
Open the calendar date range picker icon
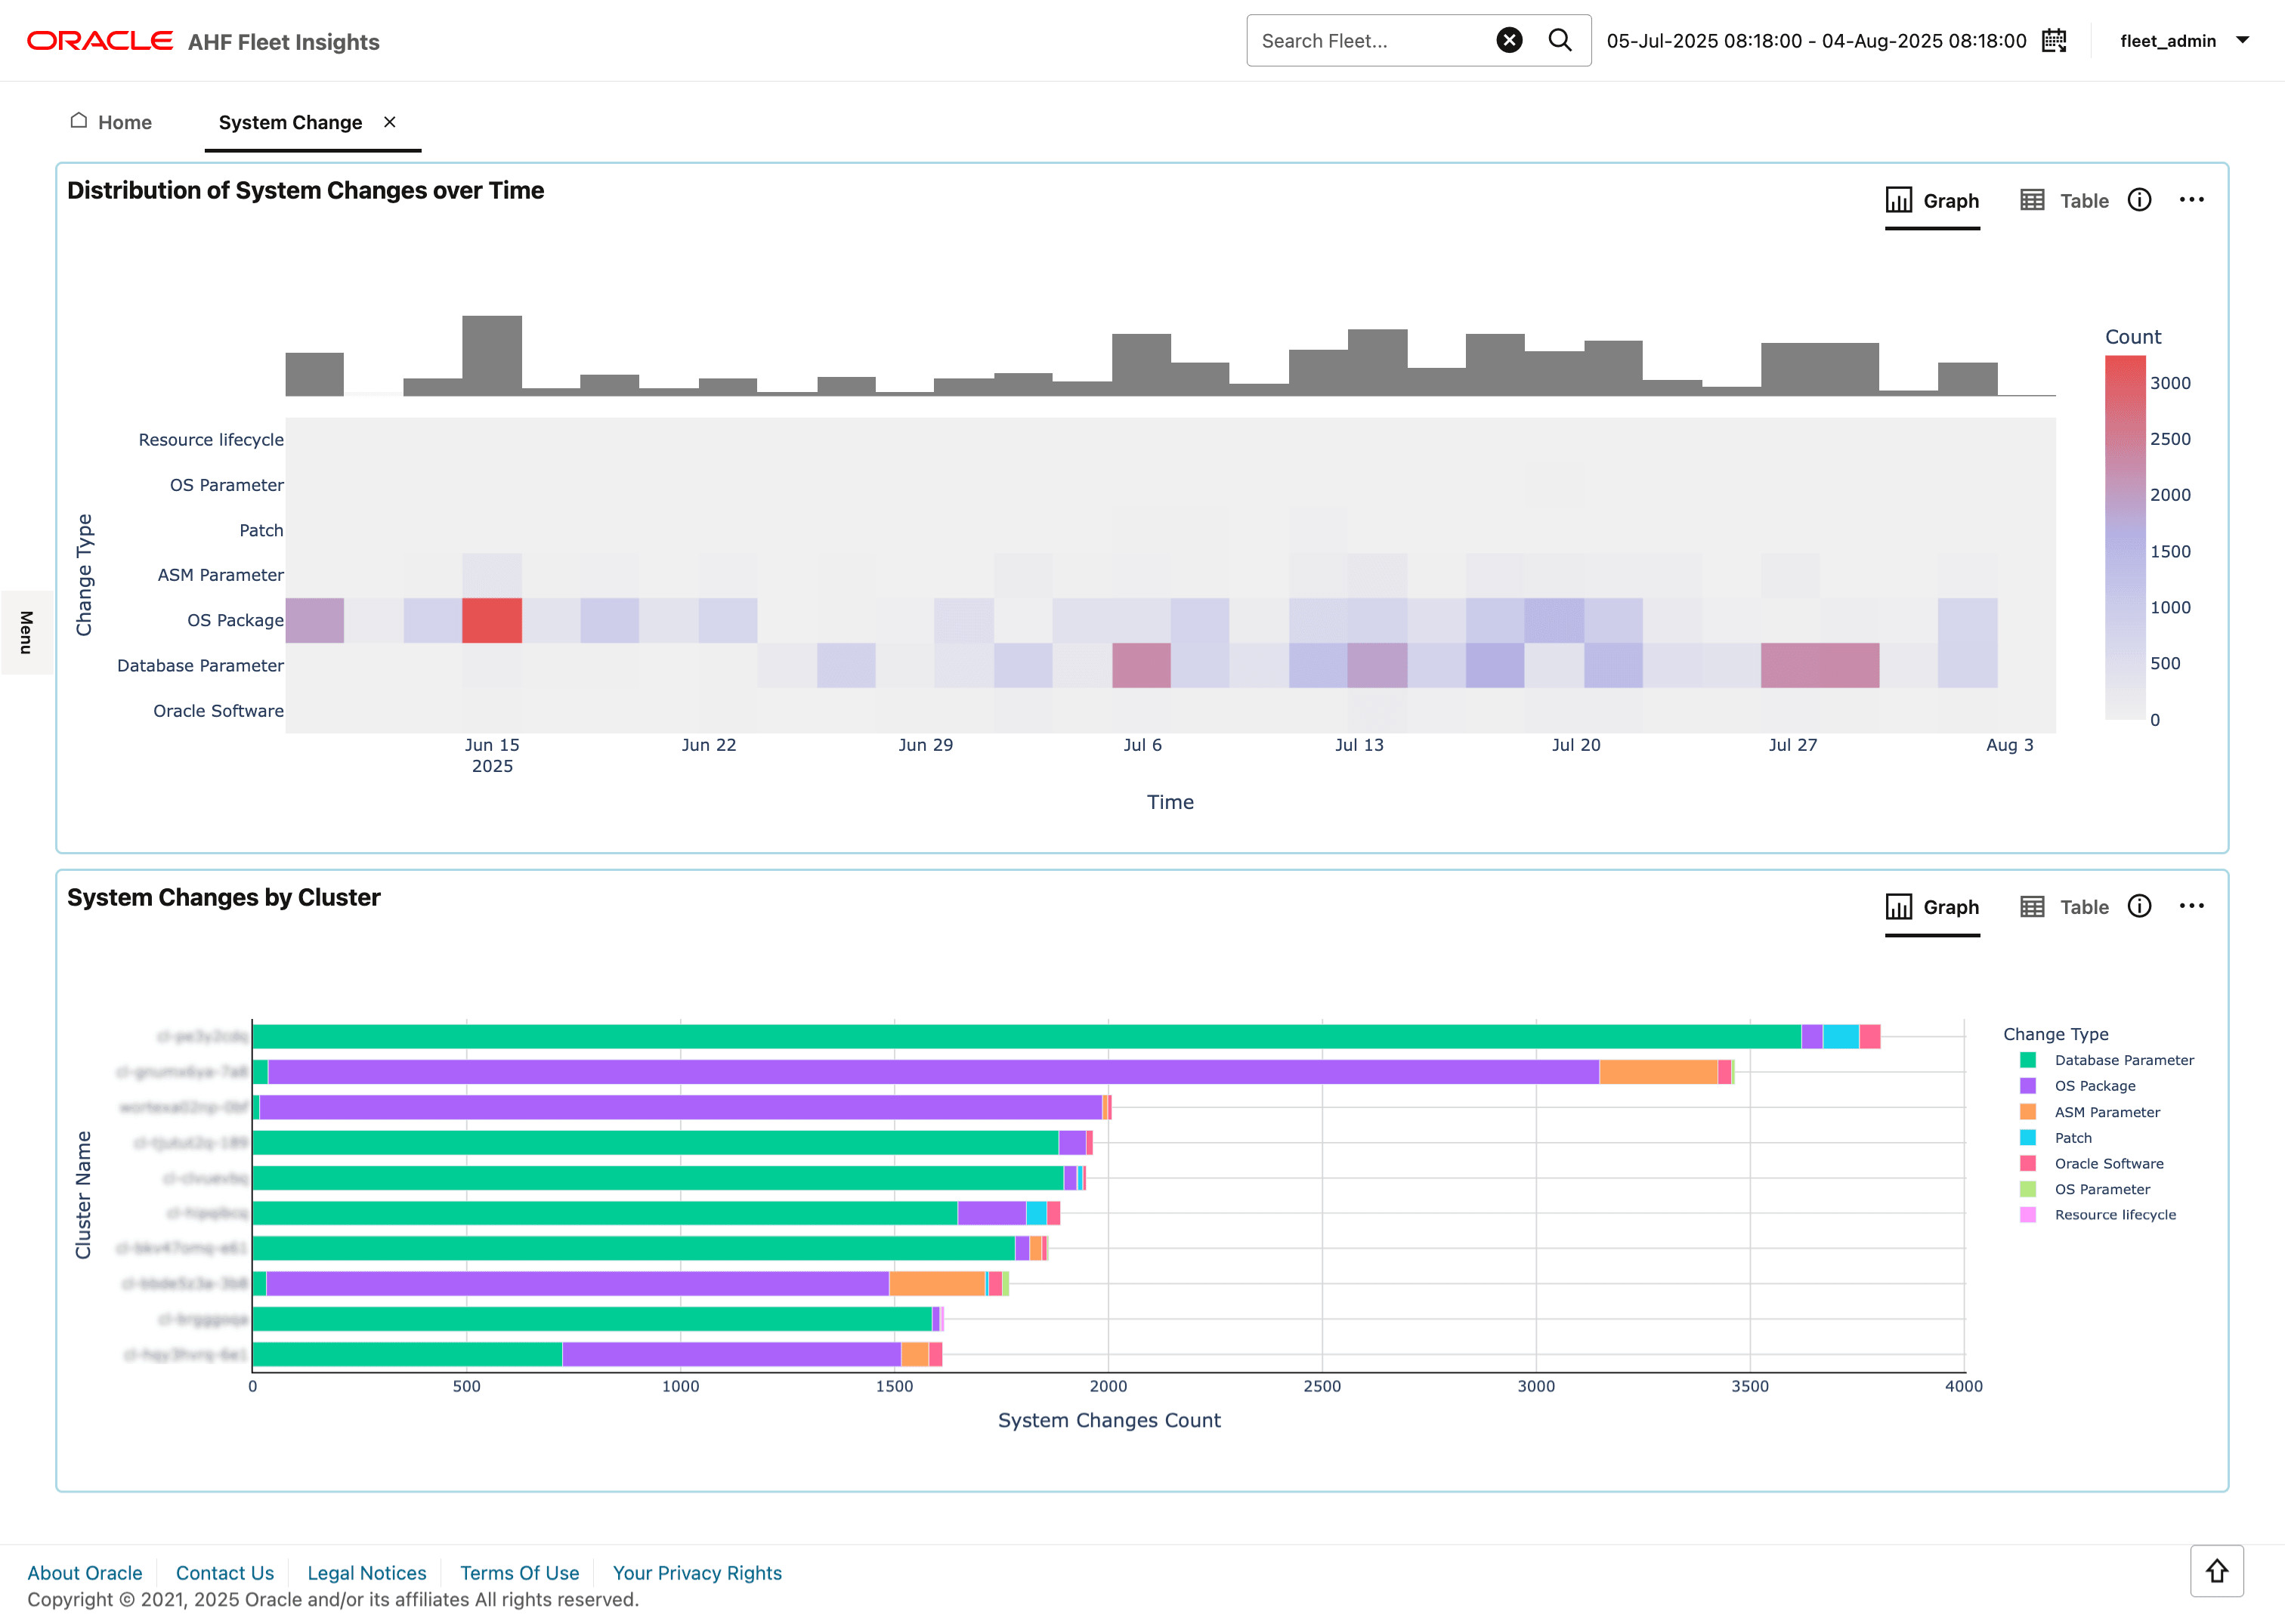[x=2054, y=40]
